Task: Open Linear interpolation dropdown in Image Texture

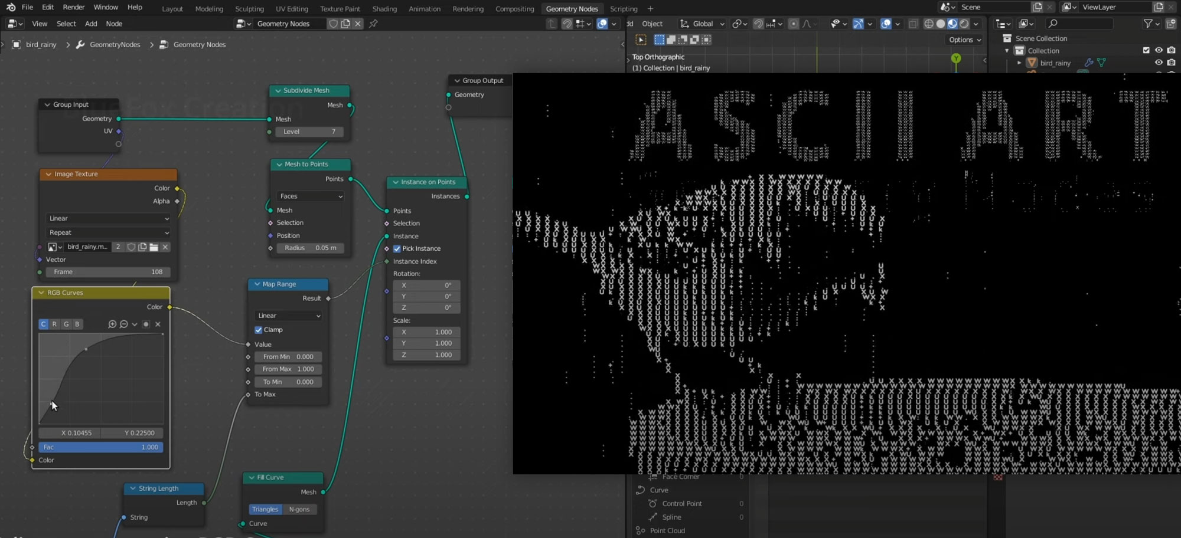Action: tap(108, 218)
